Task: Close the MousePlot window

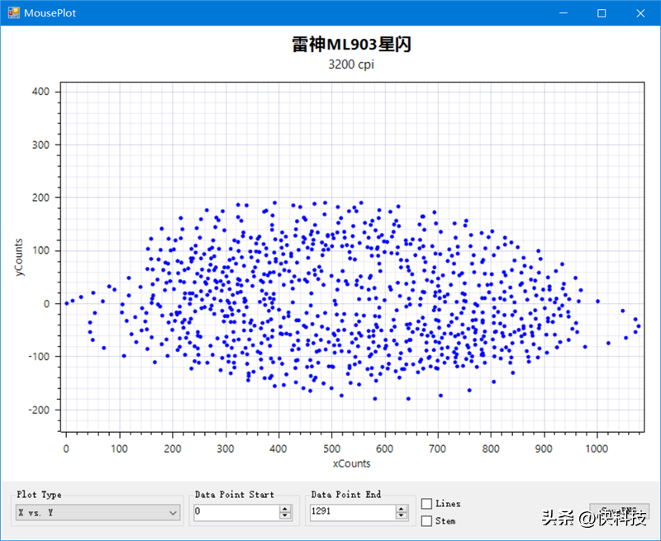Action: pyautogui.click(x=640, y=13)
